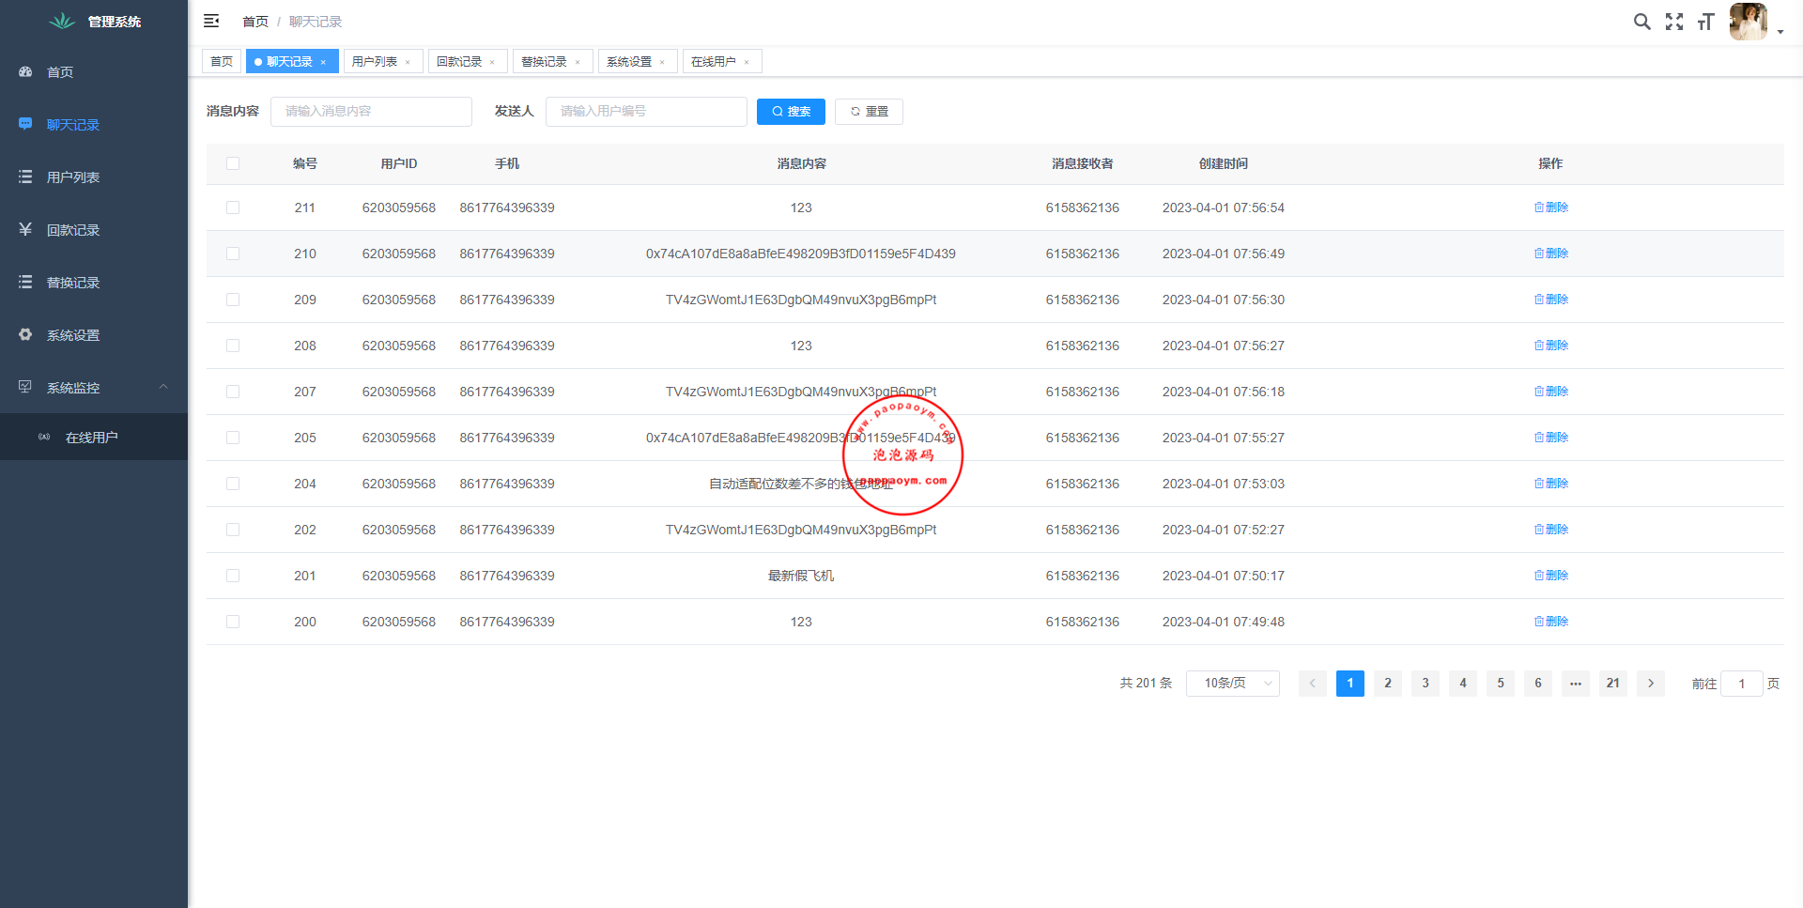Tick the checkbox for row 201
This screenshot has width=1803, height=908.
click(x=233, y=576)
